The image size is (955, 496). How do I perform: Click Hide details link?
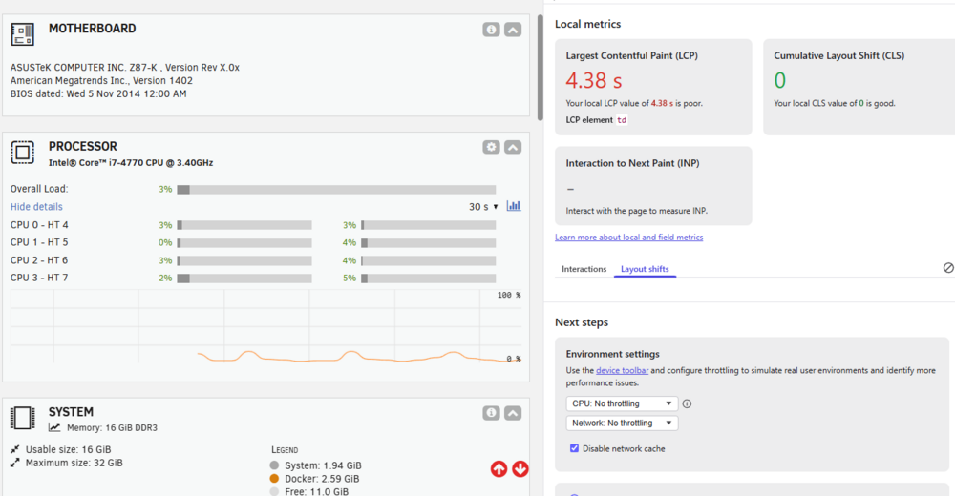(36, 207)
